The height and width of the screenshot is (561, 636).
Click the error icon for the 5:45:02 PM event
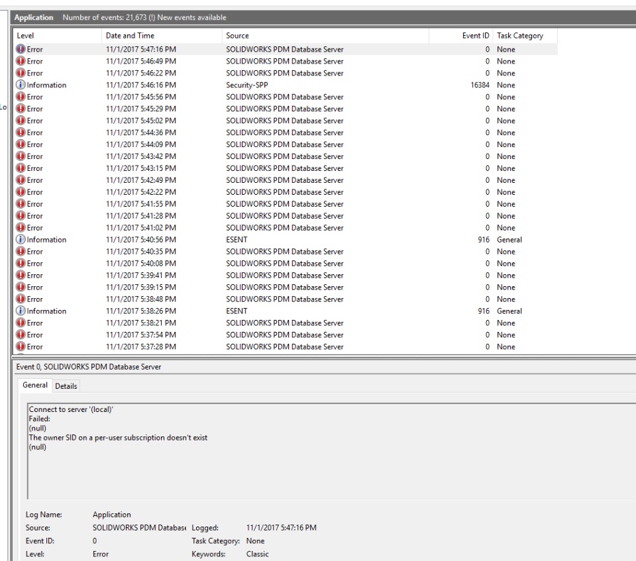(x=21, y=121)
